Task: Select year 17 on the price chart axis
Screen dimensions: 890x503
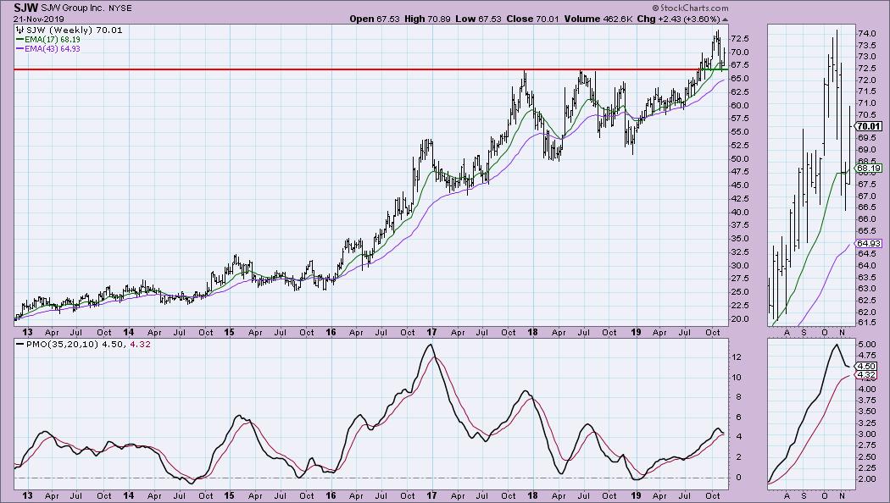Action: (x=431, y=332)
